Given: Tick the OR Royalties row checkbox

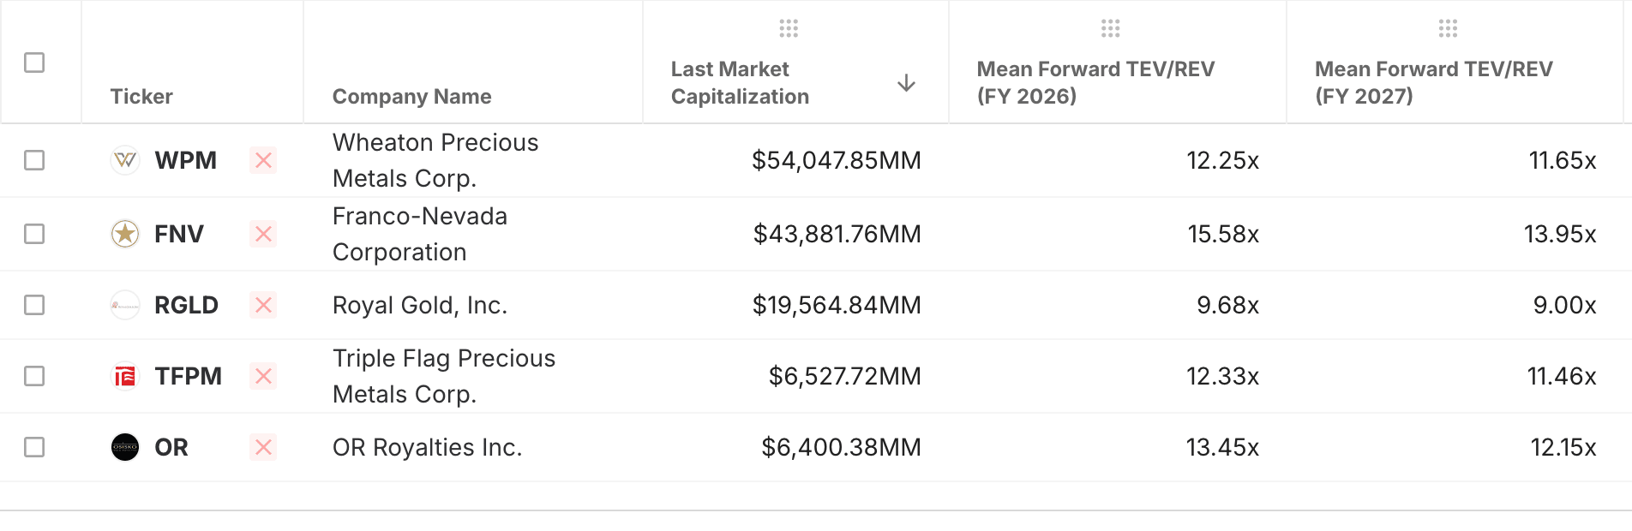Looking at the screenshot, I should (x=34, y=447).
